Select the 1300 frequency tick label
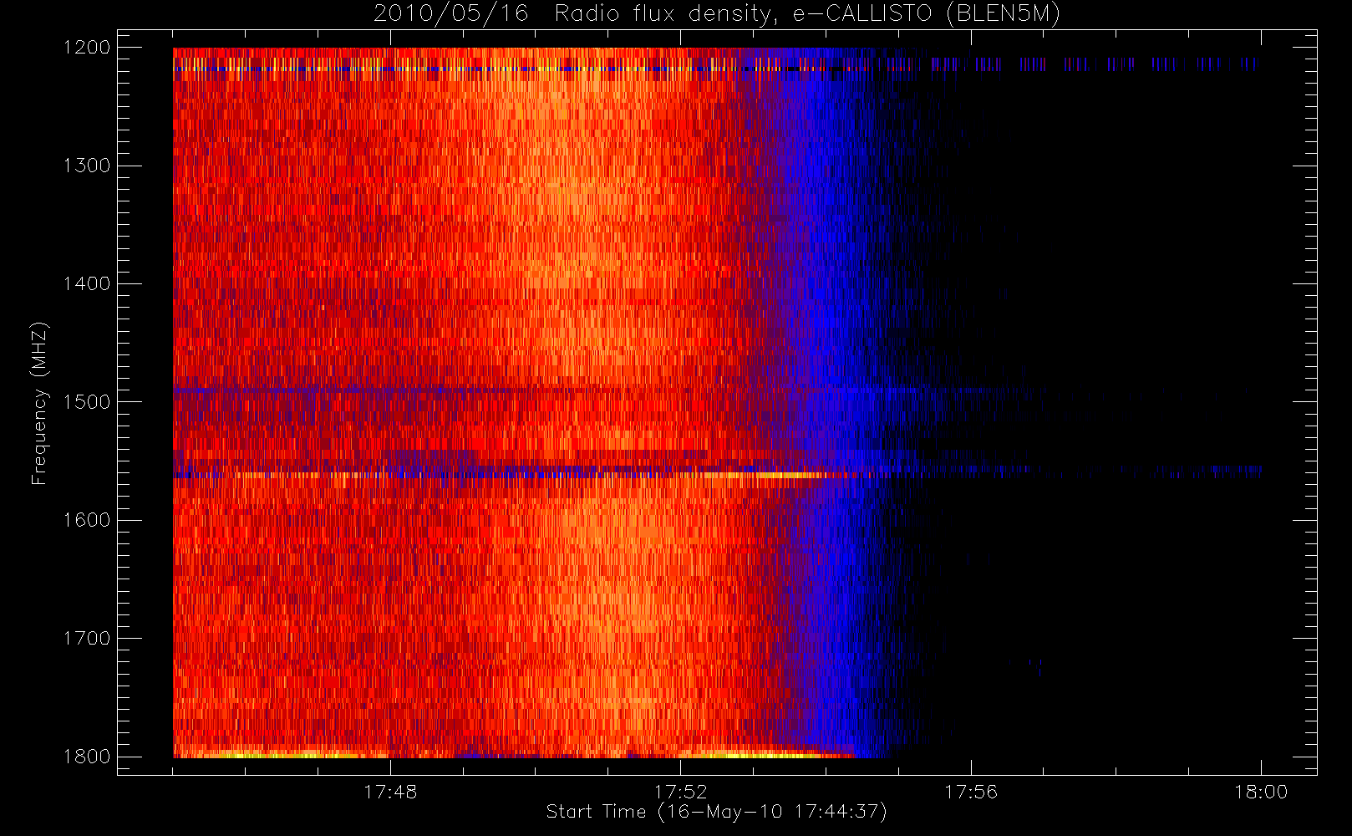 coord(87,166)
